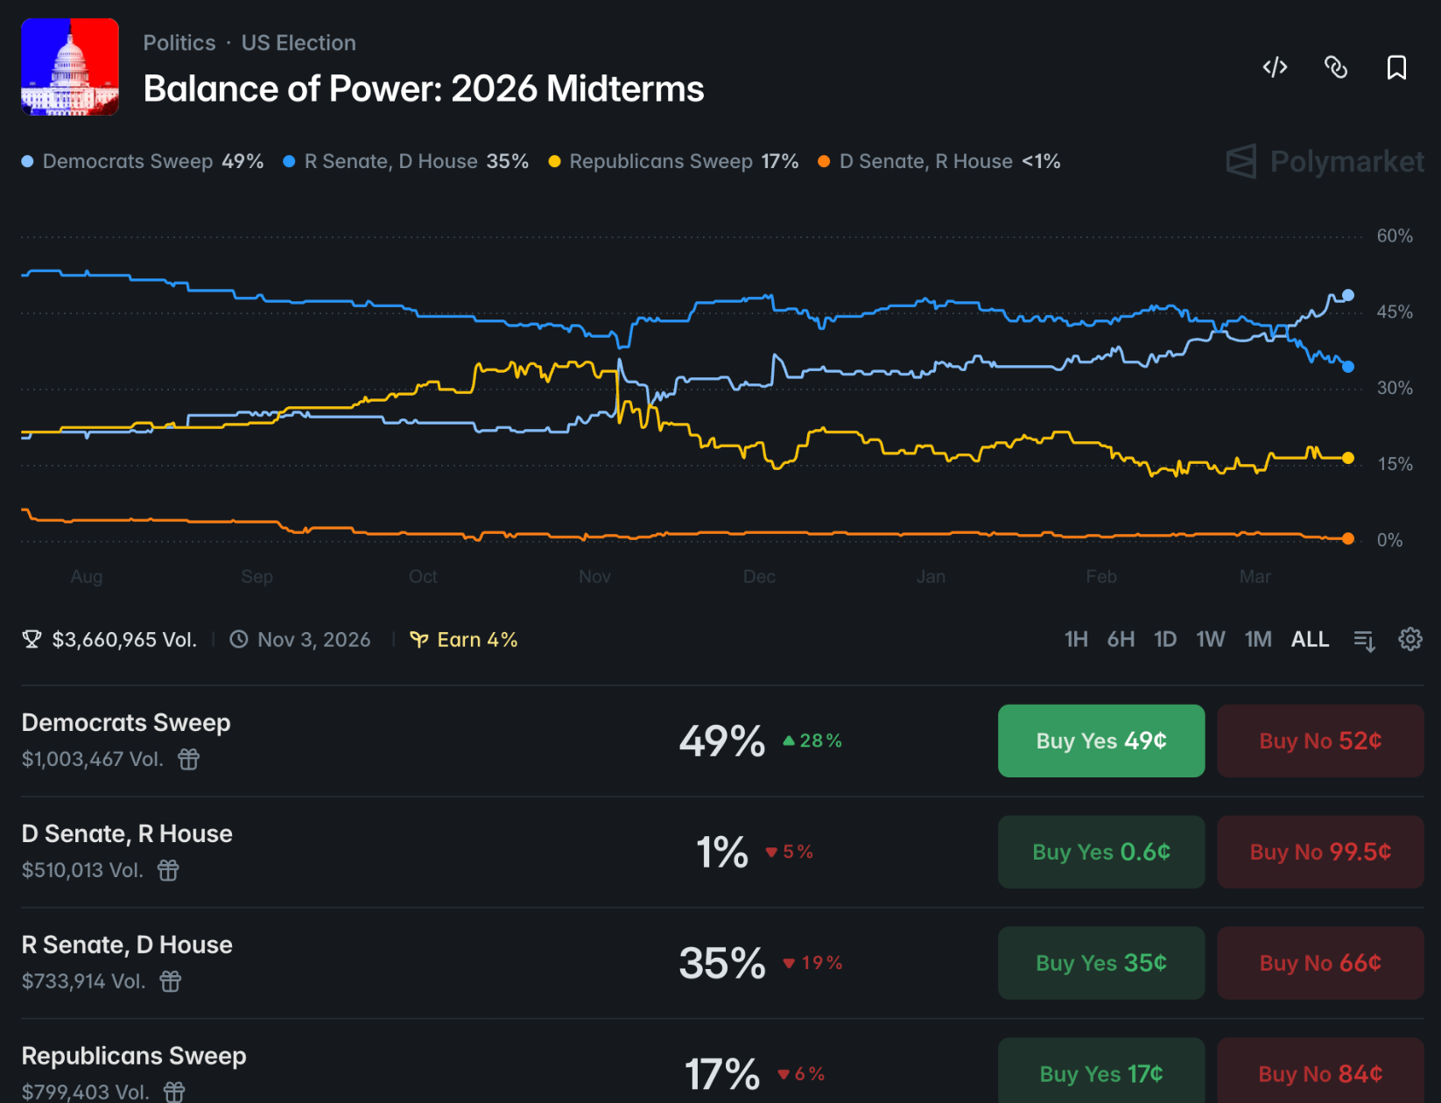1441x1103 pixels.
Task: Copy the market link via chain icon
Action: click(1336, 67)
